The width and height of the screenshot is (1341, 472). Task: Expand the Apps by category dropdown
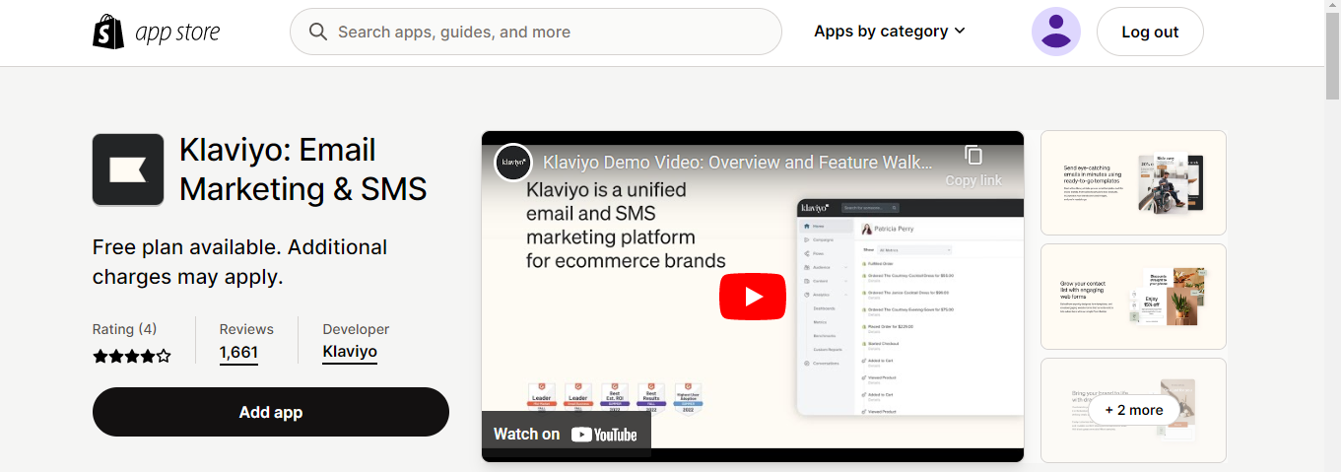[x=890, y=32]
